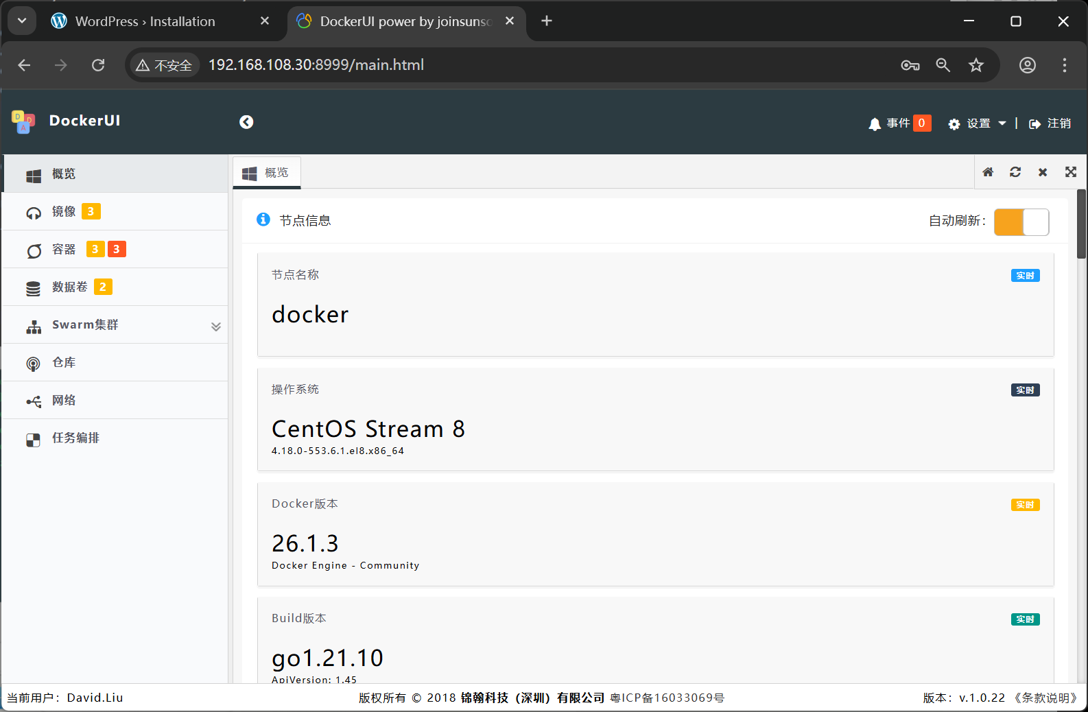Close the WordPress Installation browser tab
The width and height of the screenshot is (1088, 712).
(x=265, y=21)
